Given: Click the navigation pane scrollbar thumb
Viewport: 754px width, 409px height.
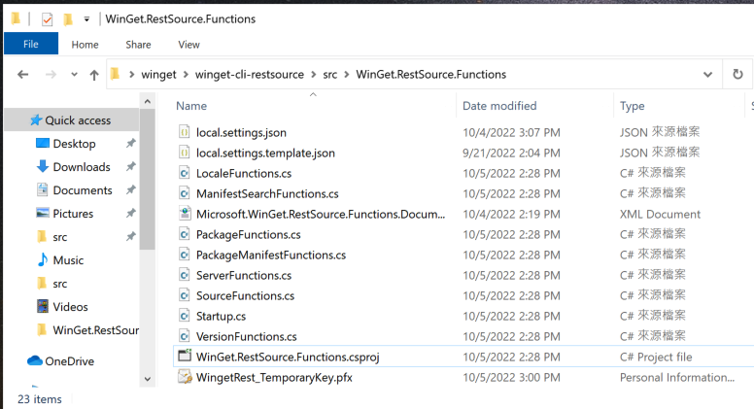Looking at the screenshot, I should coord(148,180).
